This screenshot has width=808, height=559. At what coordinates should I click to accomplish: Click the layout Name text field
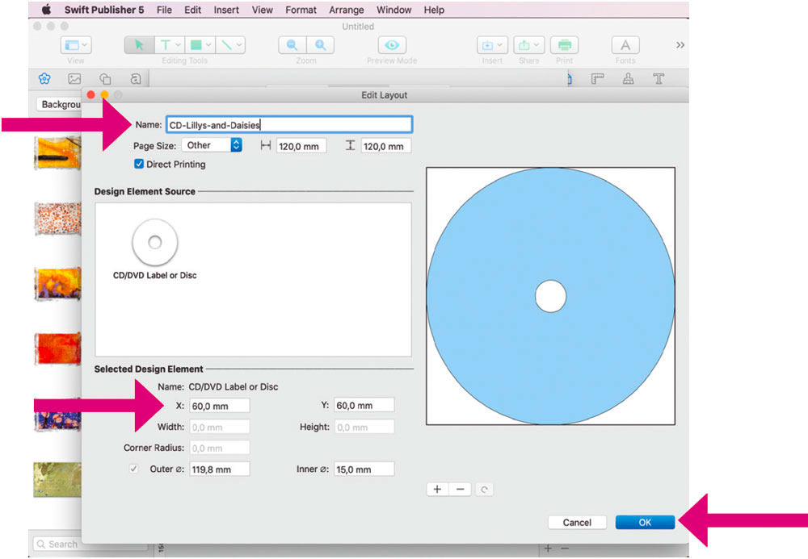[289, 125]
